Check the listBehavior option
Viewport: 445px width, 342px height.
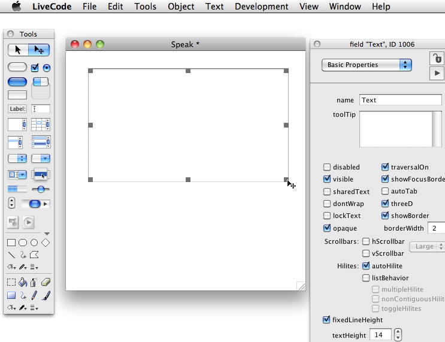(x=366, y=277)
